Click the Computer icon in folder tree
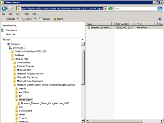Viewport: 164px width, 123px height. click(9, 44)
